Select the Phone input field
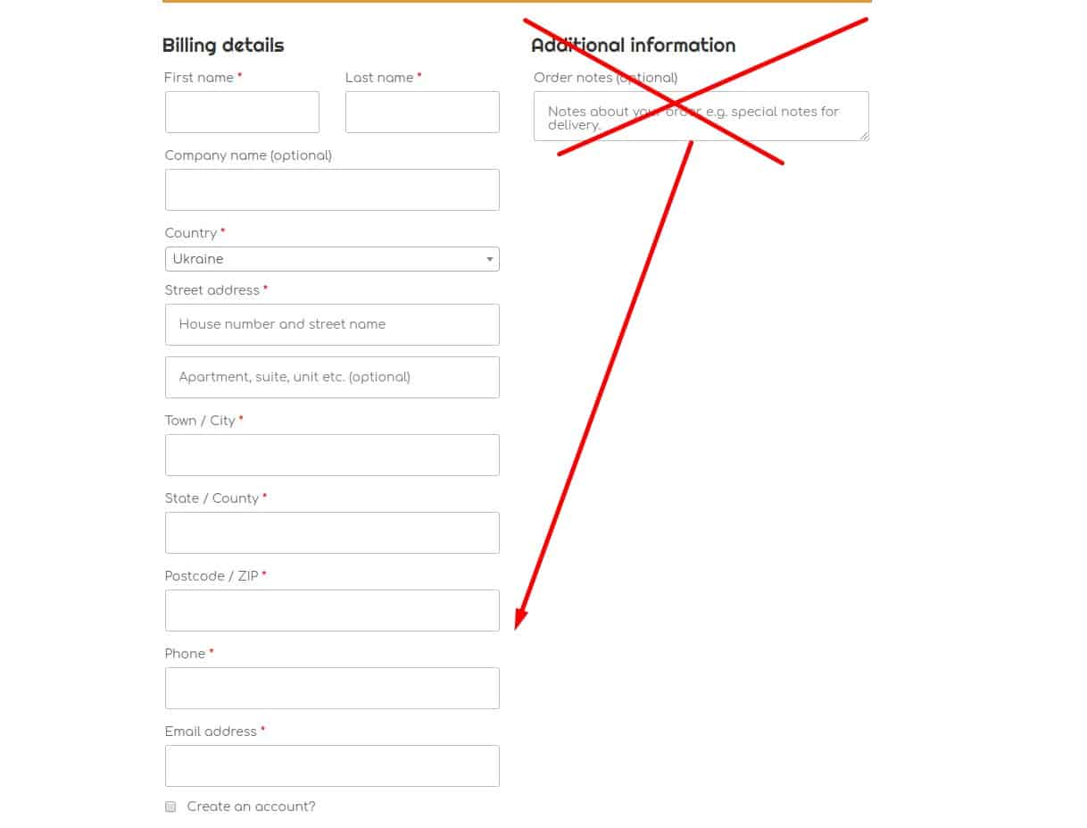Screen dimensions: 1087x828 tap(331, 688)
